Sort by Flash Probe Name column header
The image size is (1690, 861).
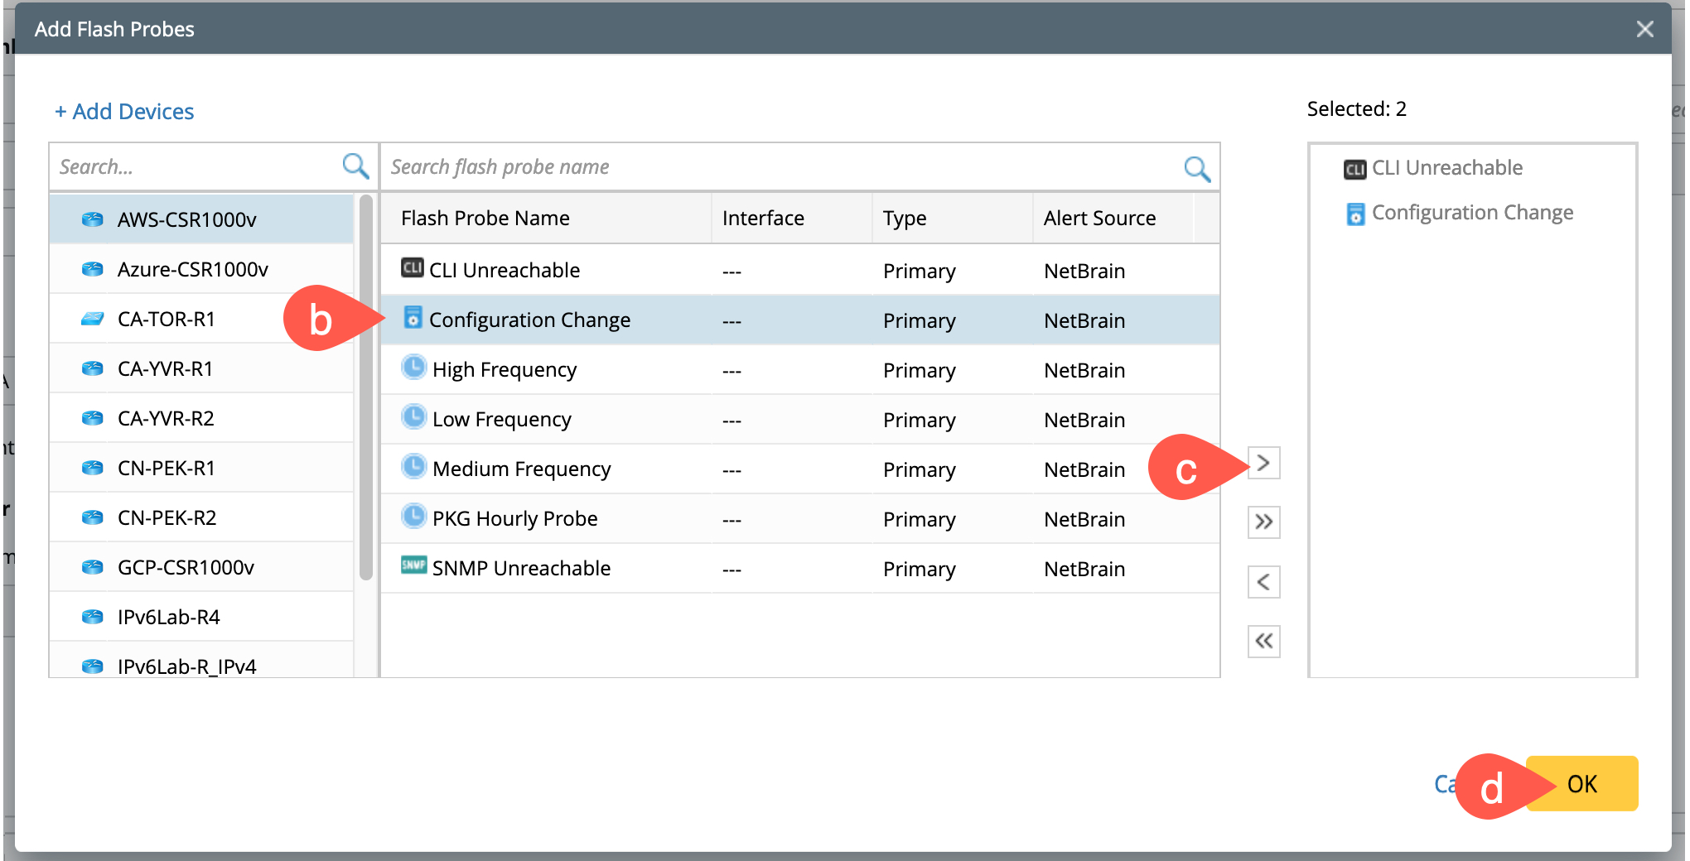click(485, 219)
